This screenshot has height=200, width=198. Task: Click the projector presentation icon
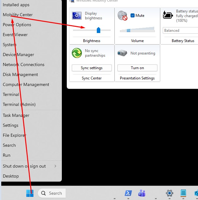[122, 53]
